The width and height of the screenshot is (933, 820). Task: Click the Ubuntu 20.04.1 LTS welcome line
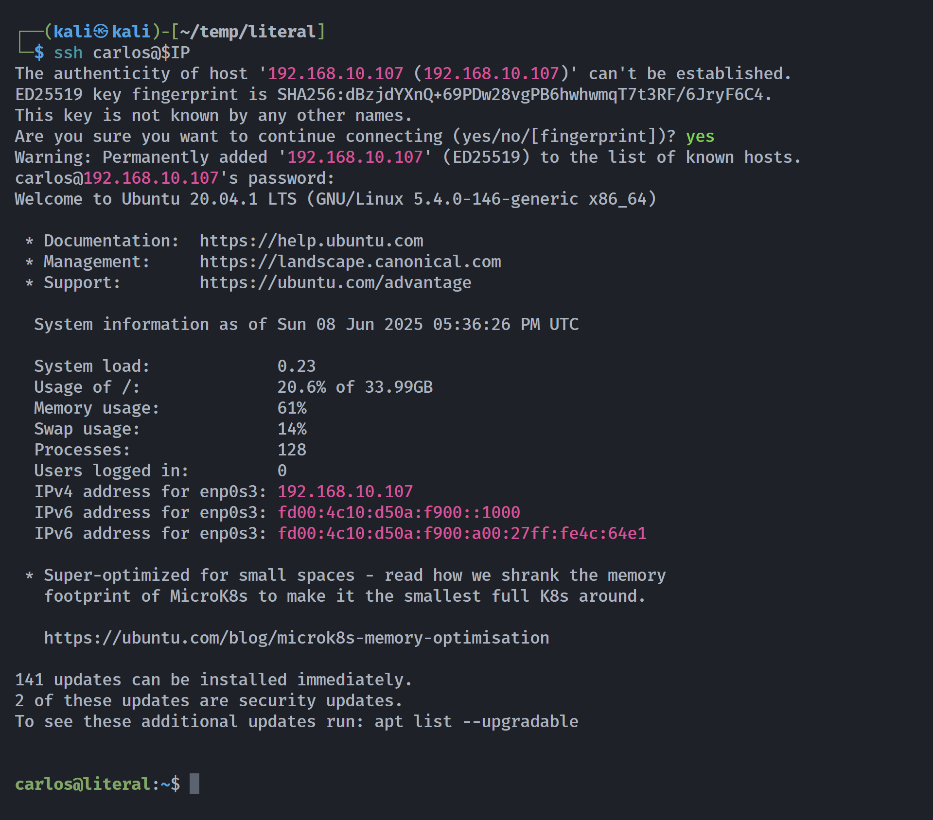[x=335, y=199]
